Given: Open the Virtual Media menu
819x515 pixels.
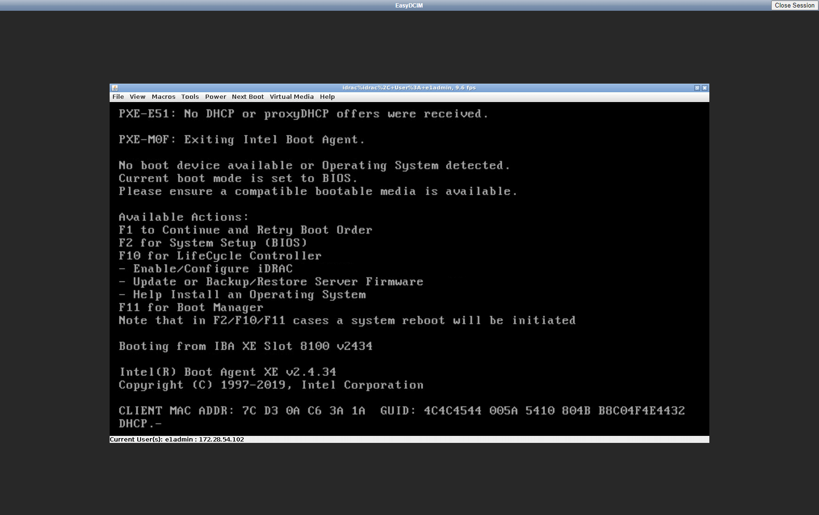Looking at the screenshot, I should click(x=291, y=97).
